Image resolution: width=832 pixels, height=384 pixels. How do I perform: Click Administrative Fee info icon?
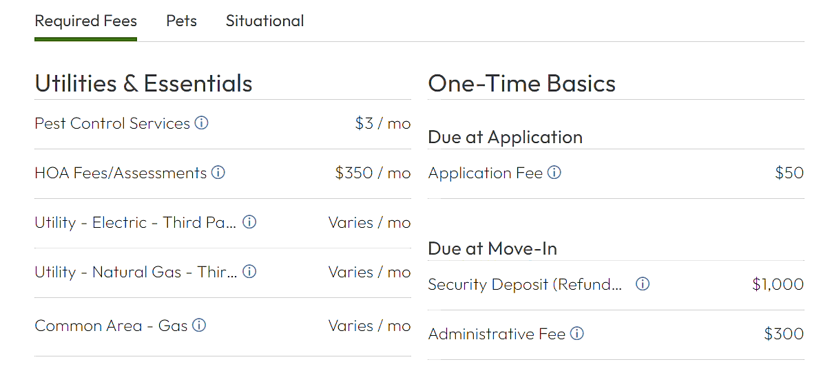pyautogui.click(x=577, y=334)
